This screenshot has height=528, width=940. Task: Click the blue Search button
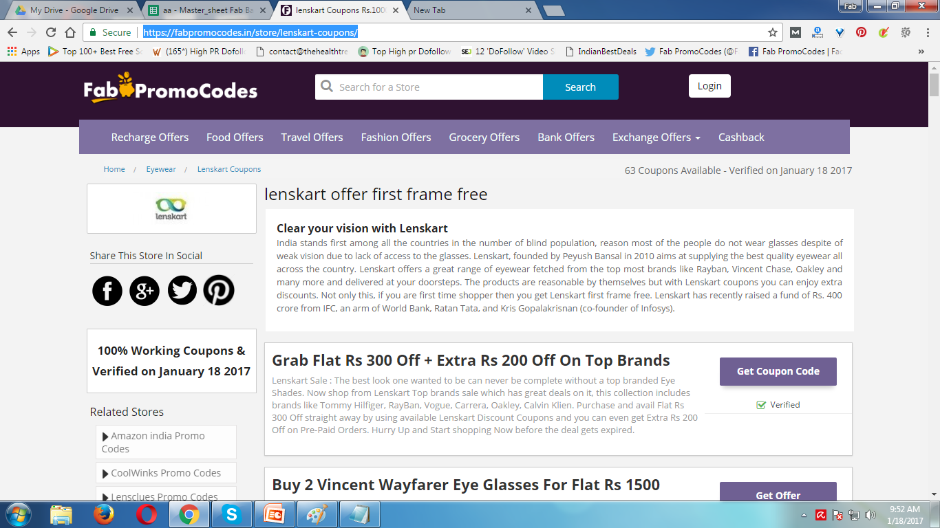[x=580, y=87]
